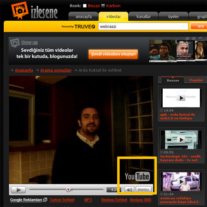Viewport: 207px width, 207px height.
Task: Click the Arda Kutsal ile sohbet title
Action: (x=100, y=70)
